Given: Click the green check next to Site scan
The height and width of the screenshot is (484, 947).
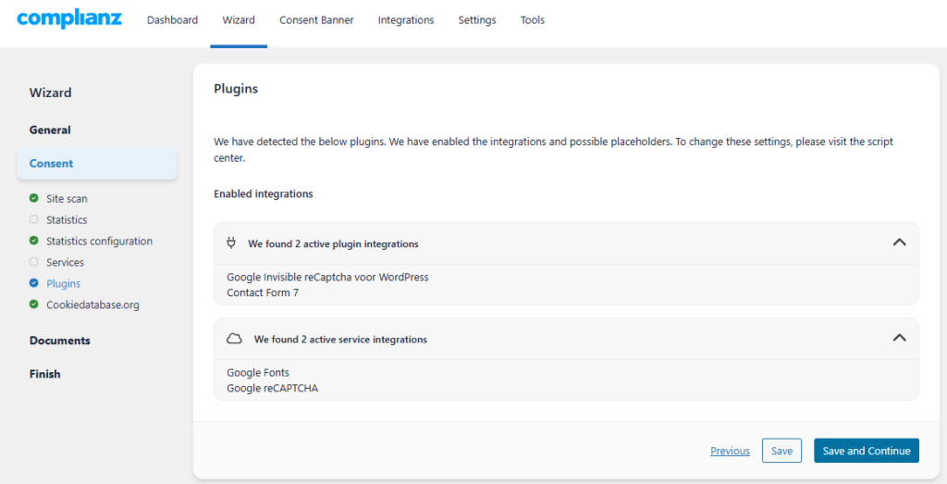Looking at the screenshot, I should coord(34,198).
